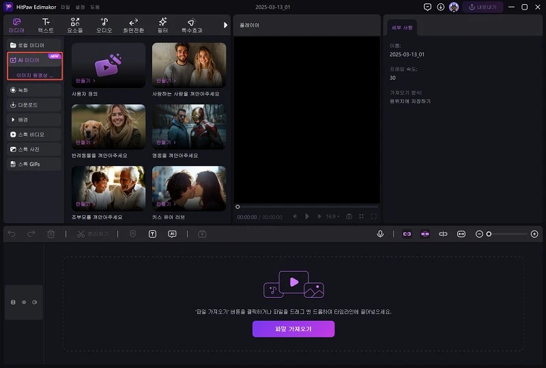Viewport: 546px width, 368px height.
Task: Toggle track mute speaker icon
Action: (34, 302)
